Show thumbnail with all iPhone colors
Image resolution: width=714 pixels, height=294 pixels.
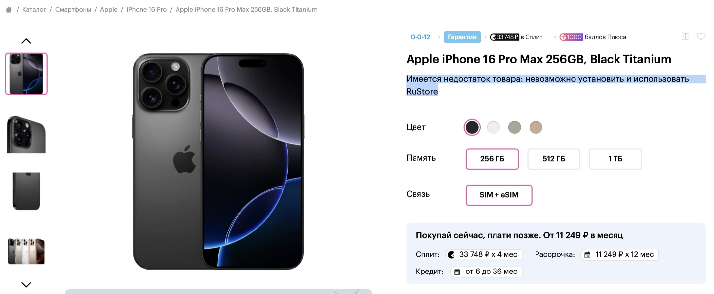[26, 251]
